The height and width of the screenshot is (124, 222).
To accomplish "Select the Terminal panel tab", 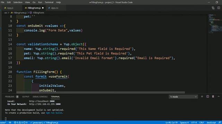I will (x=55, y=97).
